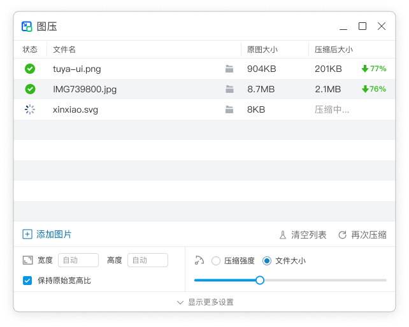Viewport: 409px width, 327px height.
Task: Click 清空列表 to clear list
Action: tap(303, 235)
